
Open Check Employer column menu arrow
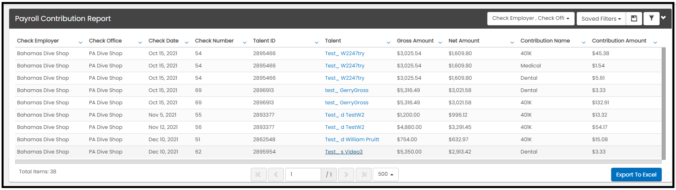coord(81,42)
